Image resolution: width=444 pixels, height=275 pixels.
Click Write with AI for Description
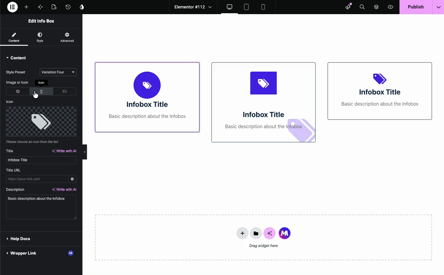[64, 190]
